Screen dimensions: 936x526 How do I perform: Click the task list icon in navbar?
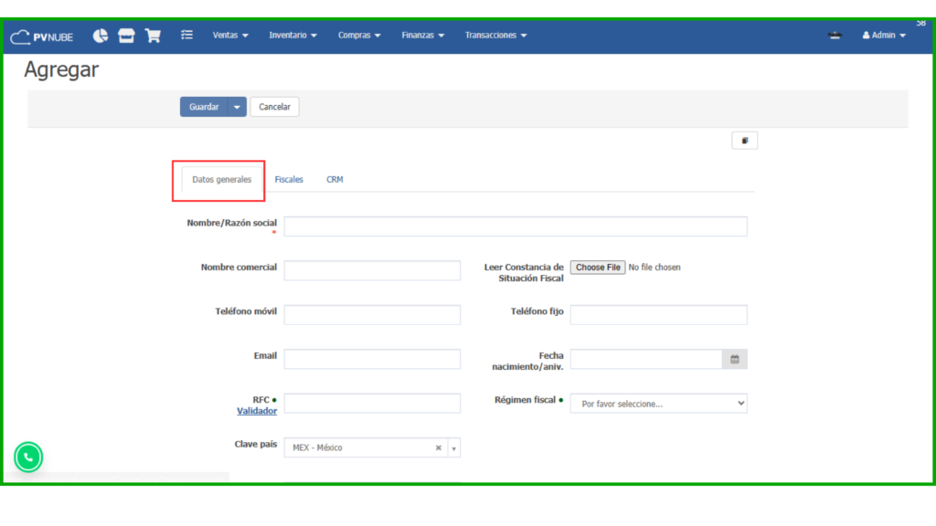click(186, 36)
